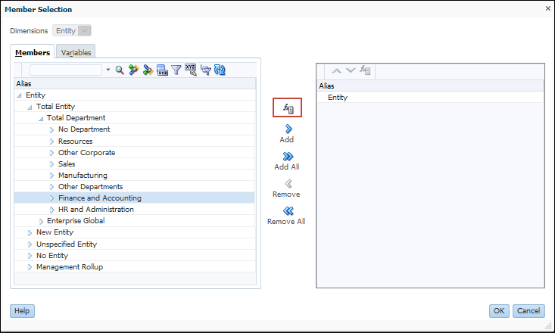The image size is (555, 333).
Task: Switch to the Variables tab
Action: [76, 52]
